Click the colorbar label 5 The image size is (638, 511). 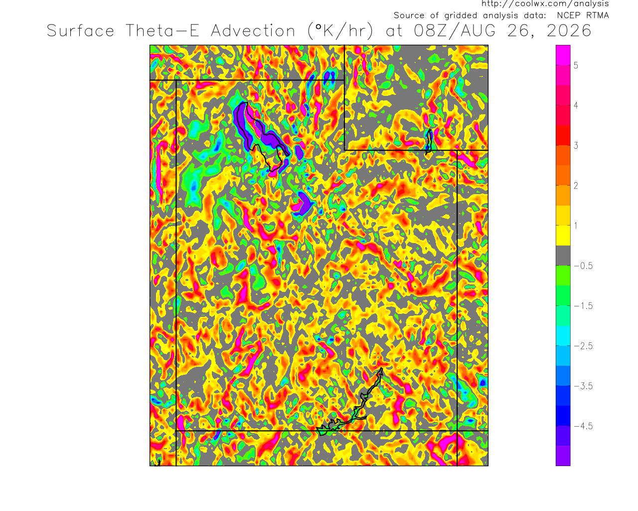pyautogui.click(x=576, y=65)
